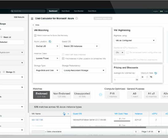The image size is (168, 138).
Task: Click the blue circular icon beside Compute Optimized
Action: coord(101,94)
